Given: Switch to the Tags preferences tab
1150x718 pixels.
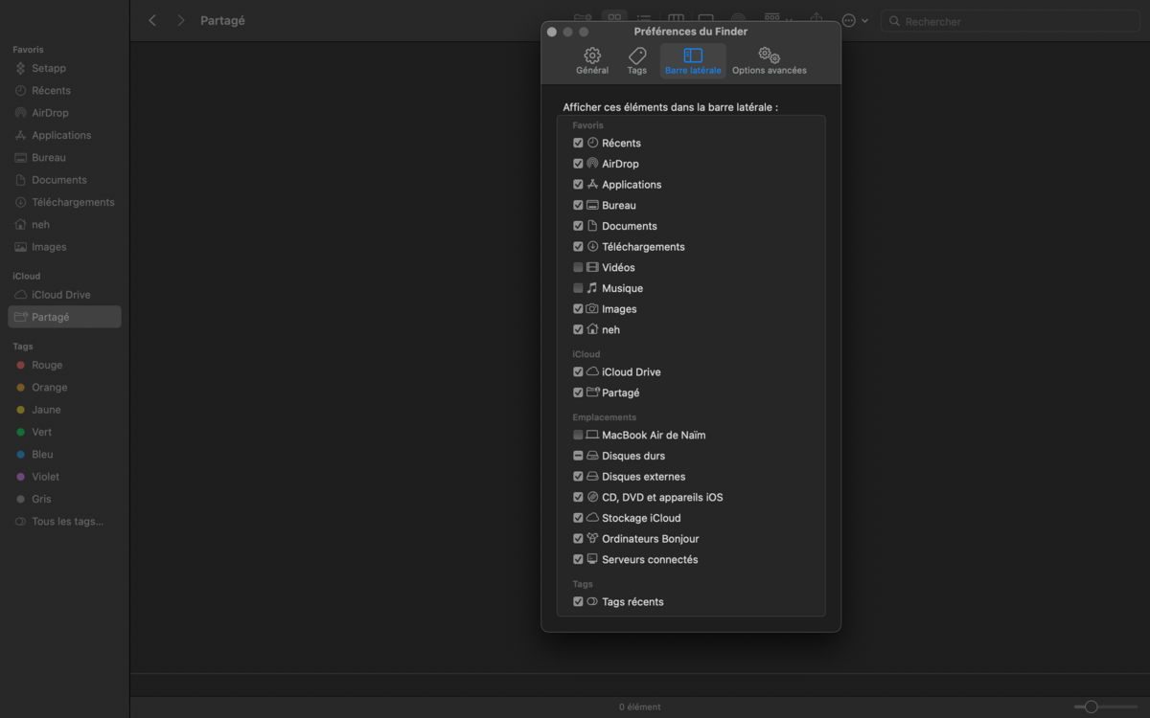Looking at the screenshot, I should 637,61.
